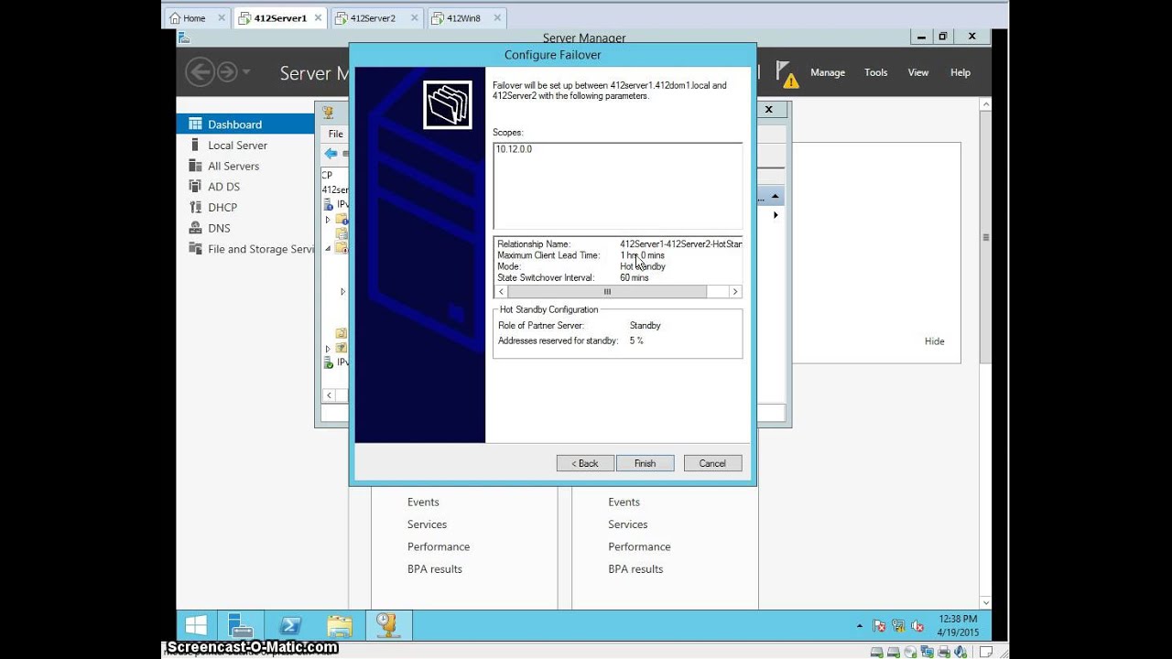This screenshot has width=1172, height=659.
Task: Open the Manage menu
Action: tap(828, 72)
